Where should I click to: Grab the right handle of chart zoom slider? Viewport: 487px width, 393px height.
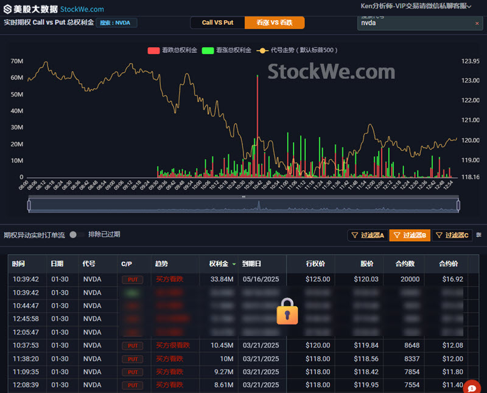click(458, 205)
